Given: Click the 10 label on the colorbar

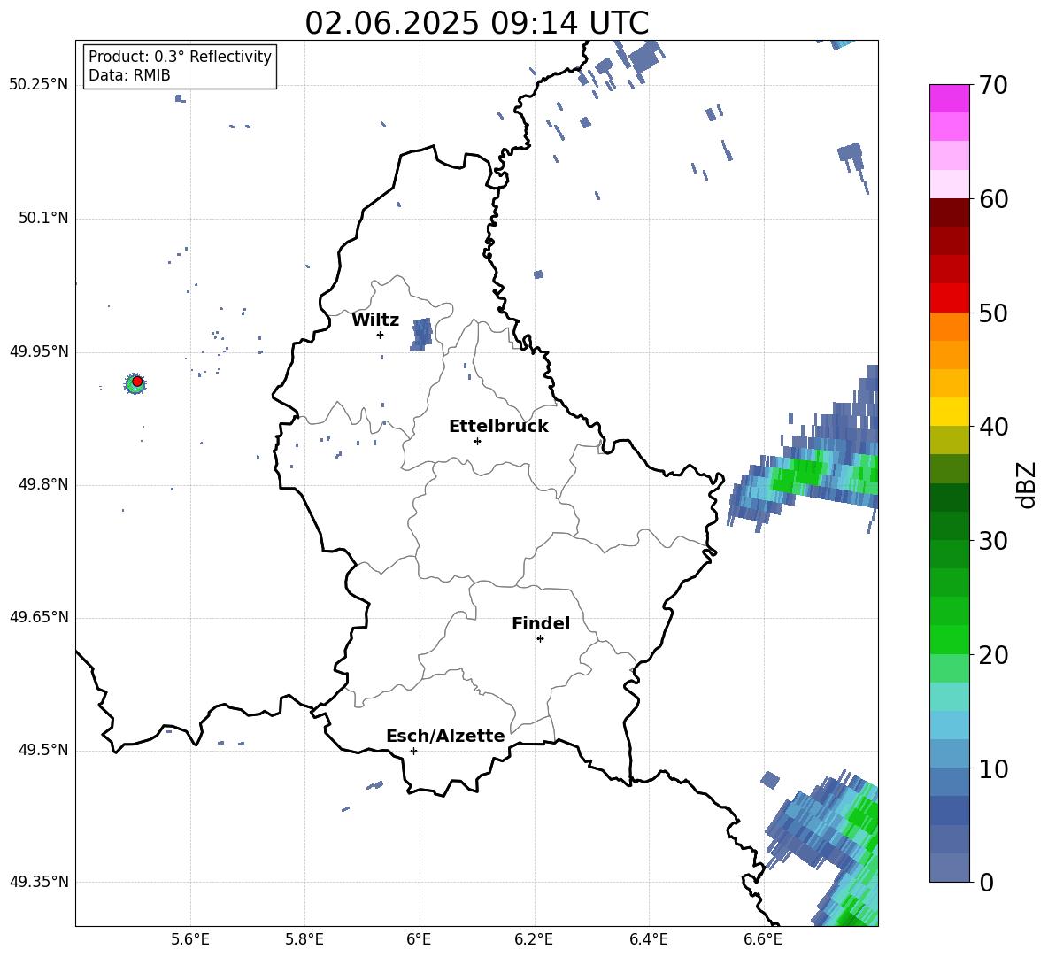Looking at the screenshot, I should [993, 768].
